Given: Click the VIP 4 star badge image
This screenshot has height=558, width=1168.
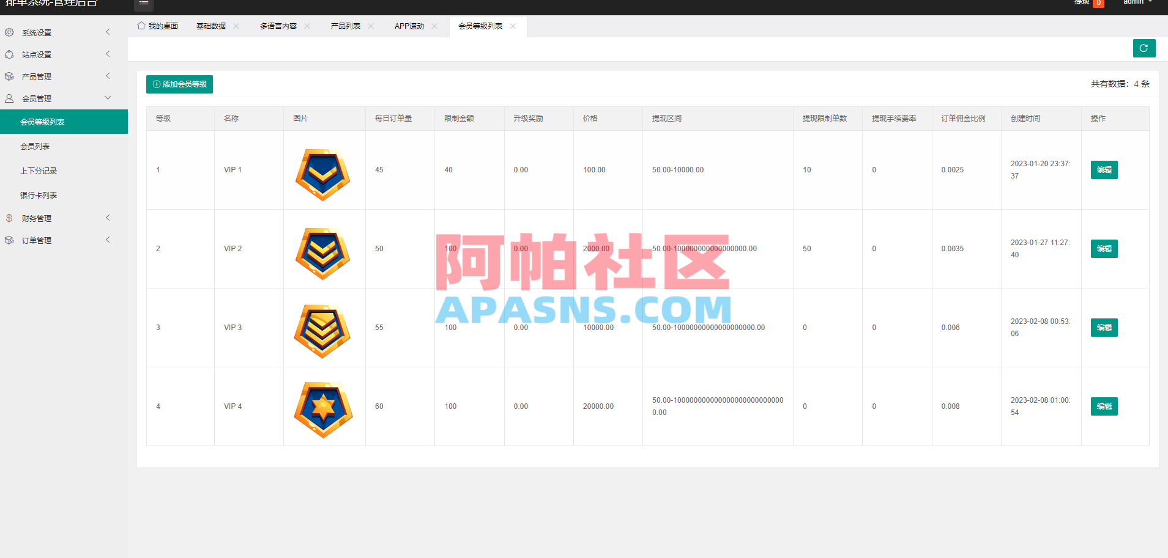Looking at the screenshot, I should pyautogui.click(x=323, y=408).
